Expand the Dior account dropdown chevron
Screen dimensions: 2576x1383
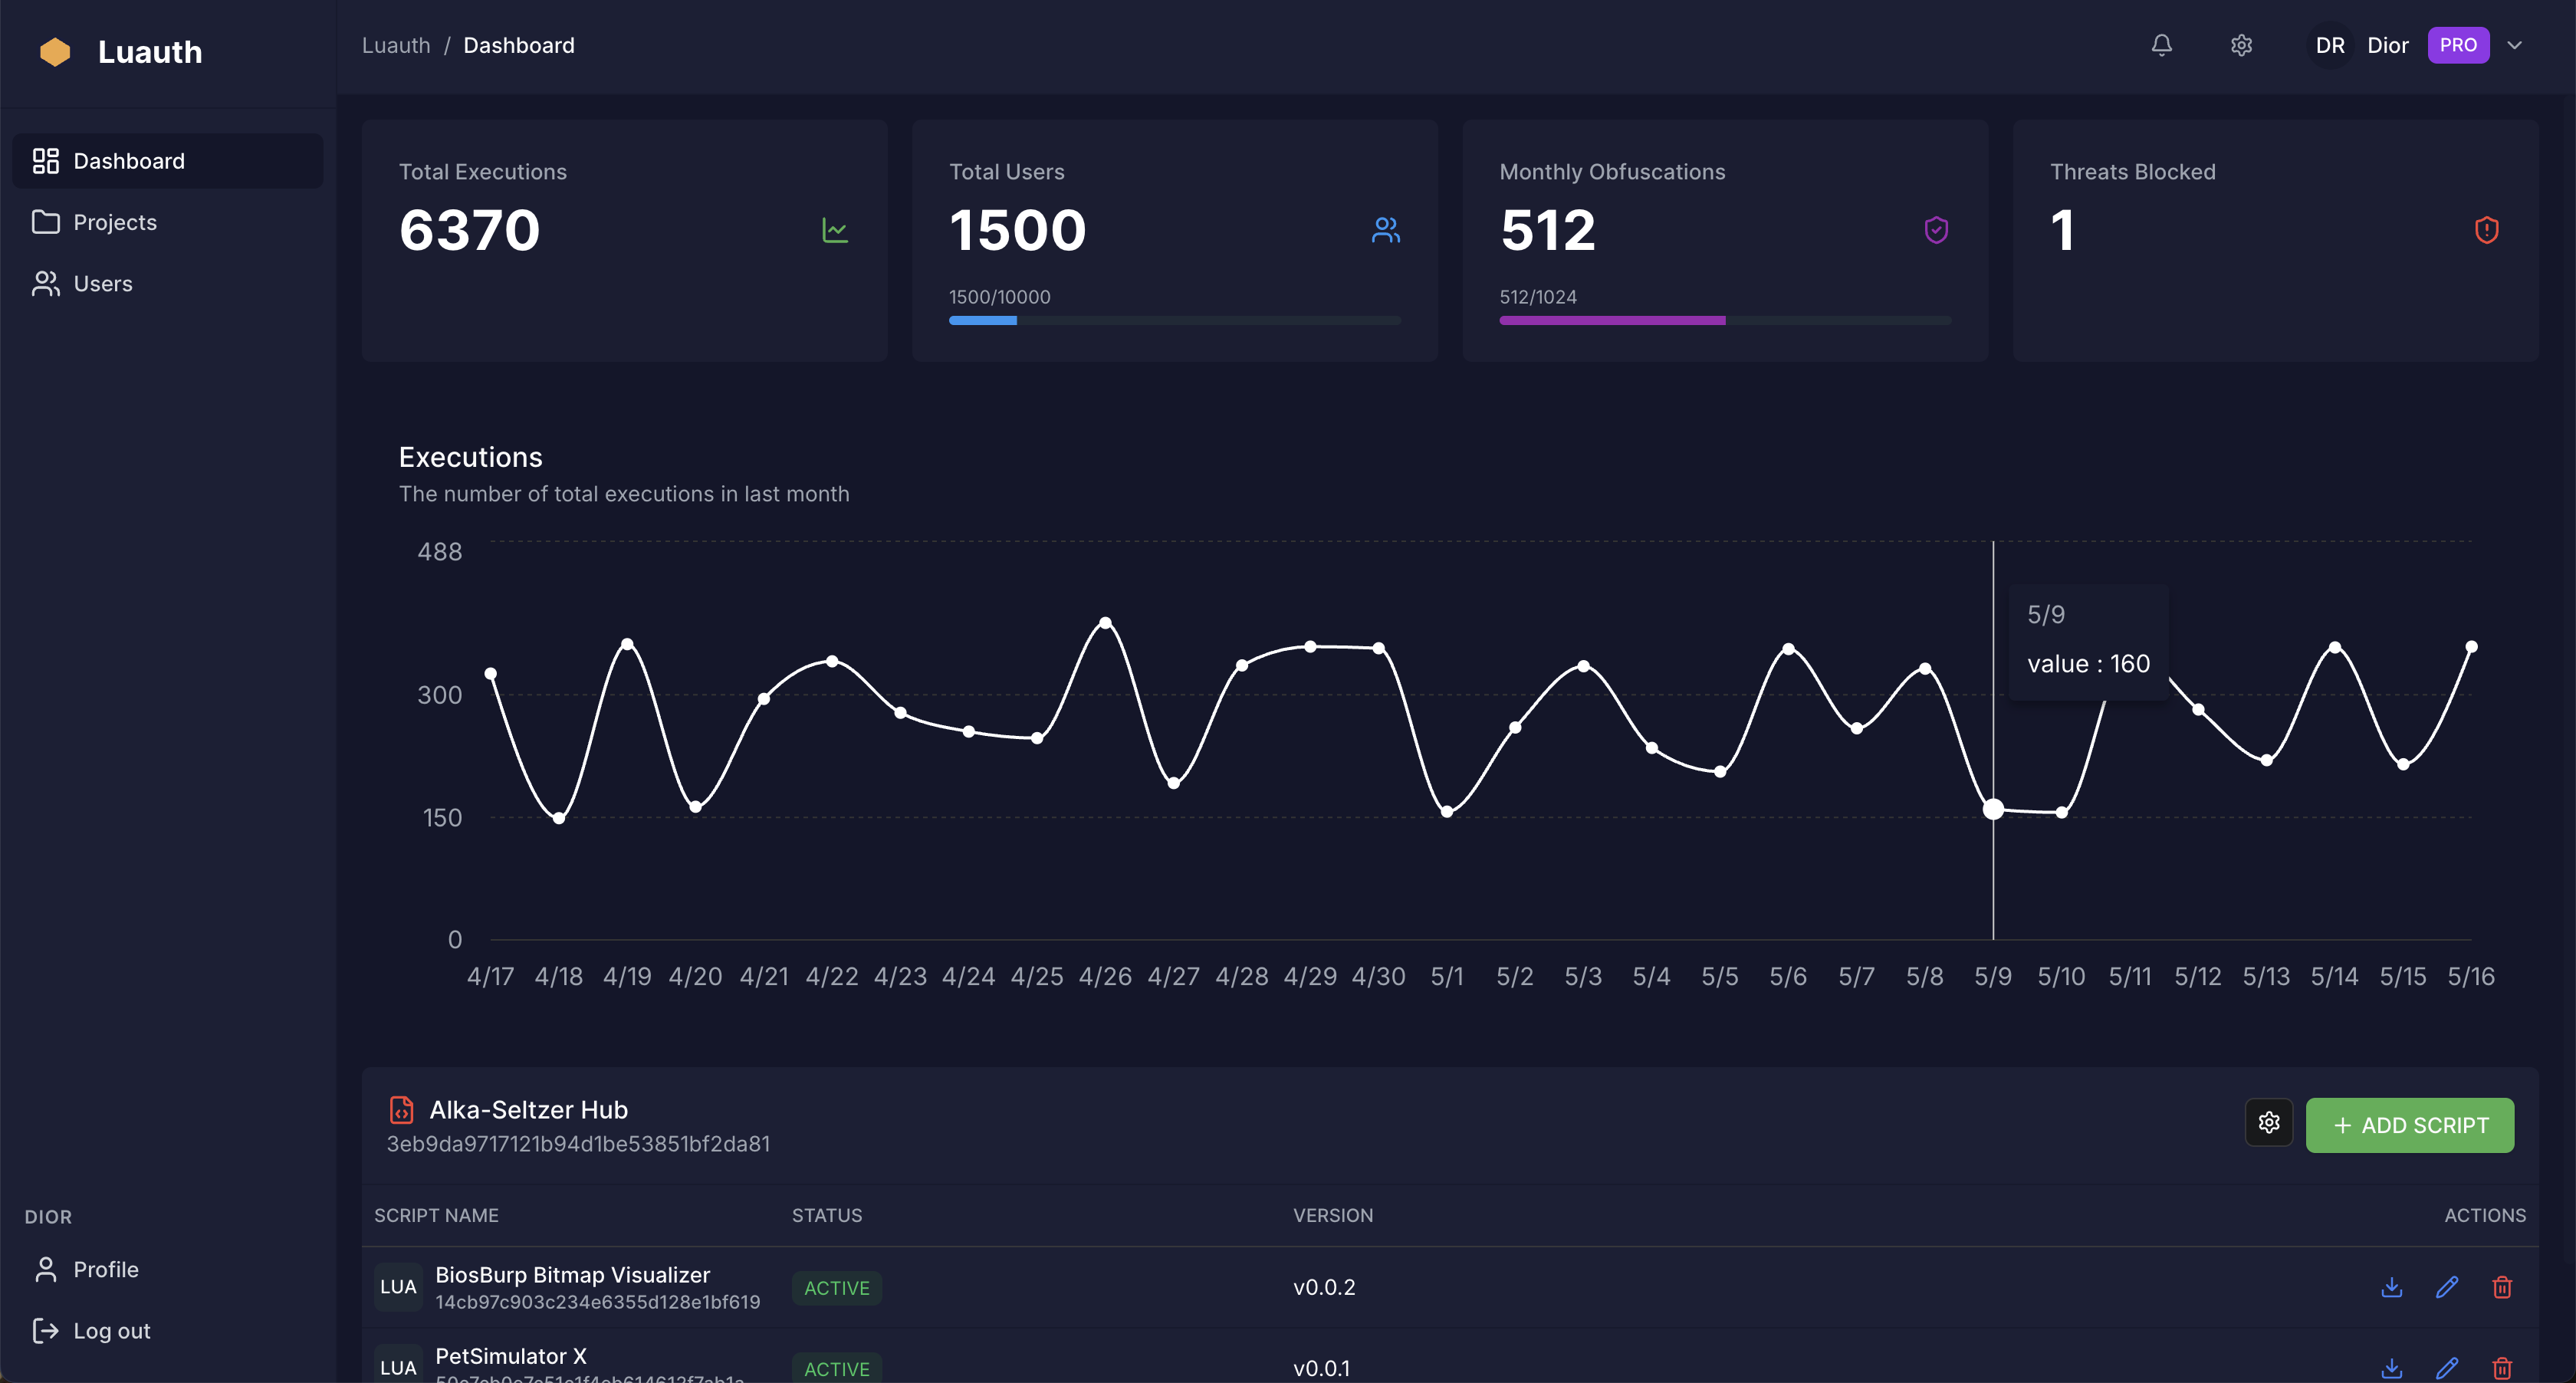pyautogui.click(x=2514, y=45)
